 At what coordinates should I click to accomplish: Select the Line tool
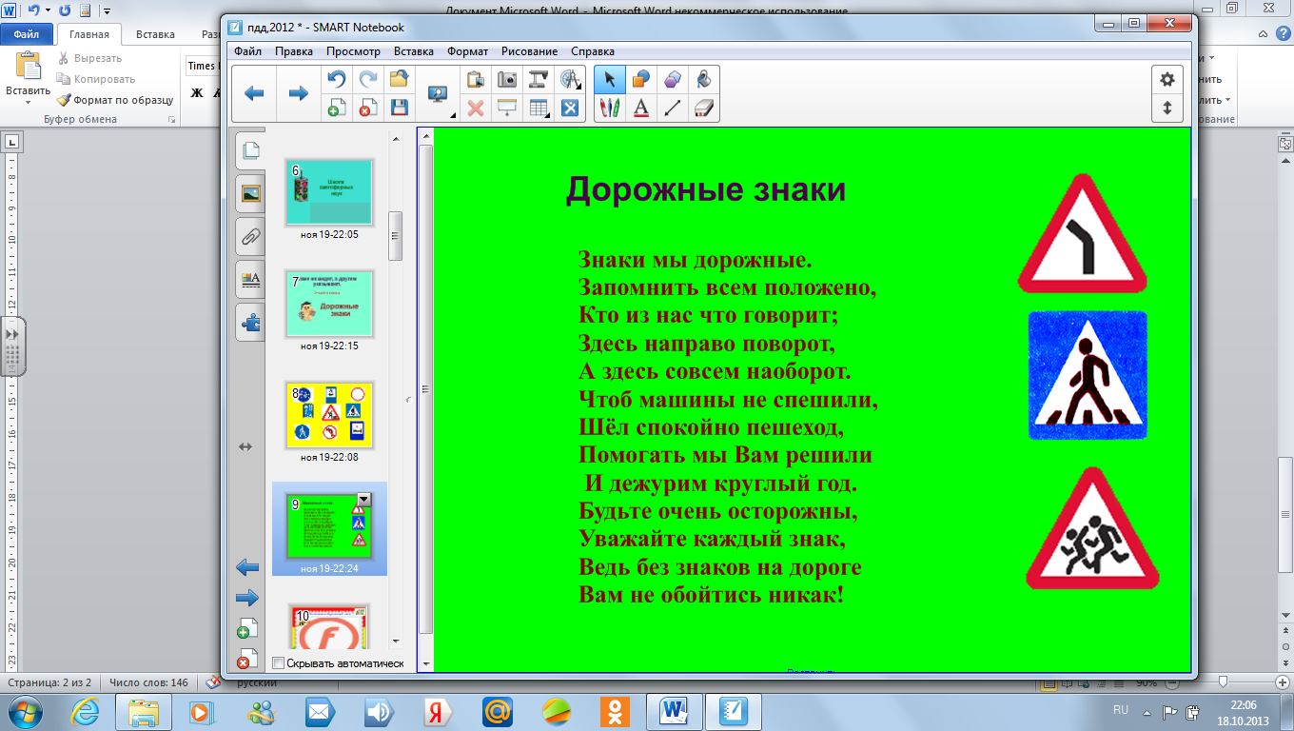tap(673, 108)
